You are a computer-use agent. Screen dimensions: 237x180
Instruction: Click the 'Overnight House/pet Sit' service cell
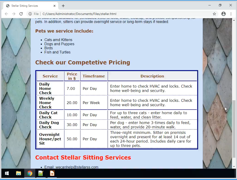tap(50, 139)
